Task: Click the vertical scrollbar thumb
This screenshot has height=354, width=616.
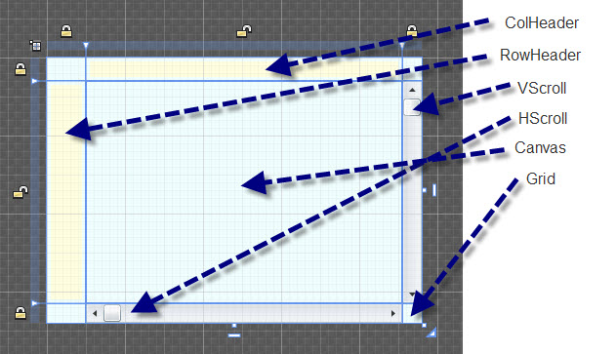Action: click(x=412, y=107)
